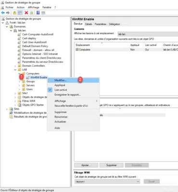The height and width of the screenshot is (192, 178).
Task: Click the Objets GPO Starter icon
Action: (19, 105)
